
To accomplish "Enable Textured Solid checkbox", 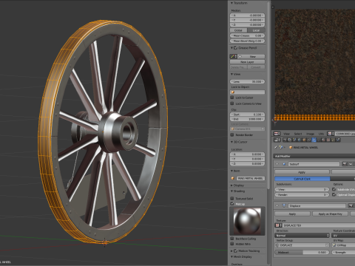I will [232, 198].
